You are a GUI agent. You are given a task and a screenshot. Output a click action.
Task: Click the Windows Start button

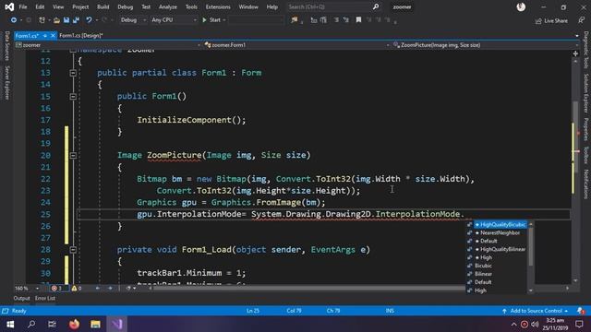coord(10,324)
